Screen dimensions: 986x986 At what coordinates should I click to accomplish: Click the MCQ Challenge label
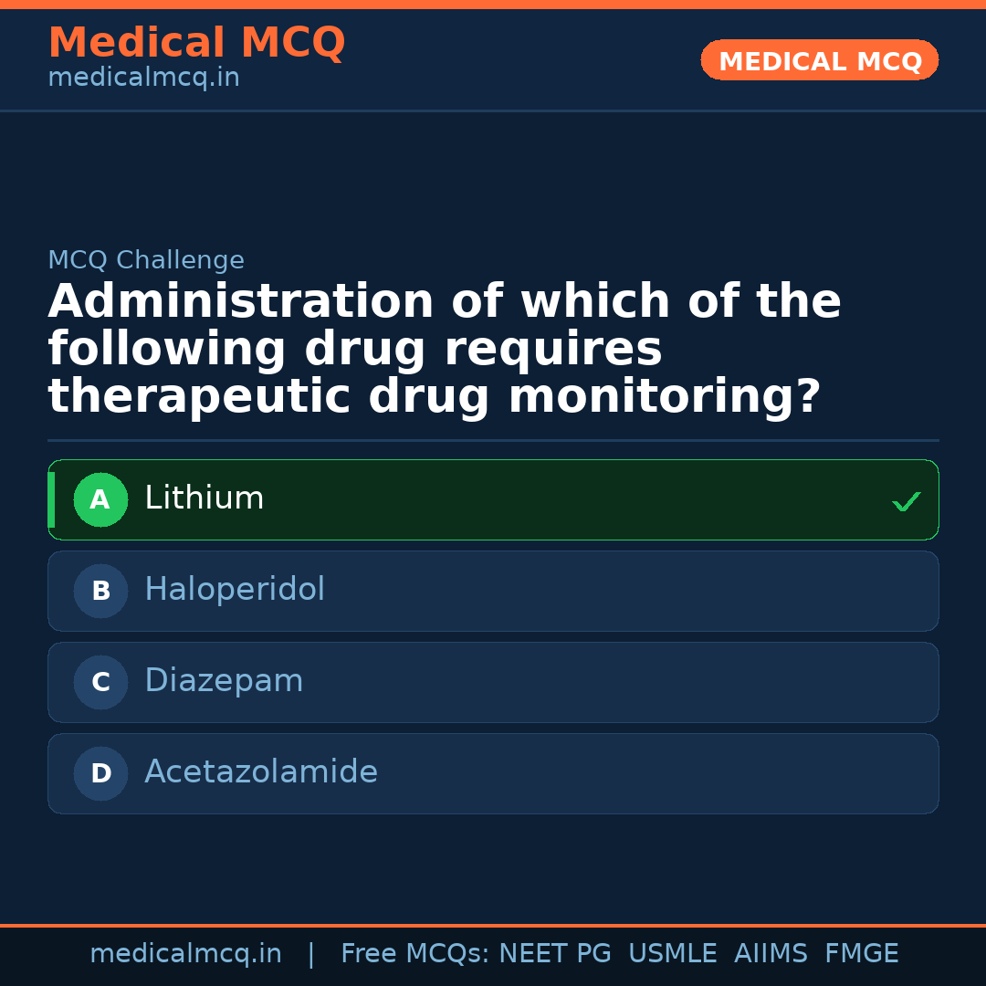point(146,260)
